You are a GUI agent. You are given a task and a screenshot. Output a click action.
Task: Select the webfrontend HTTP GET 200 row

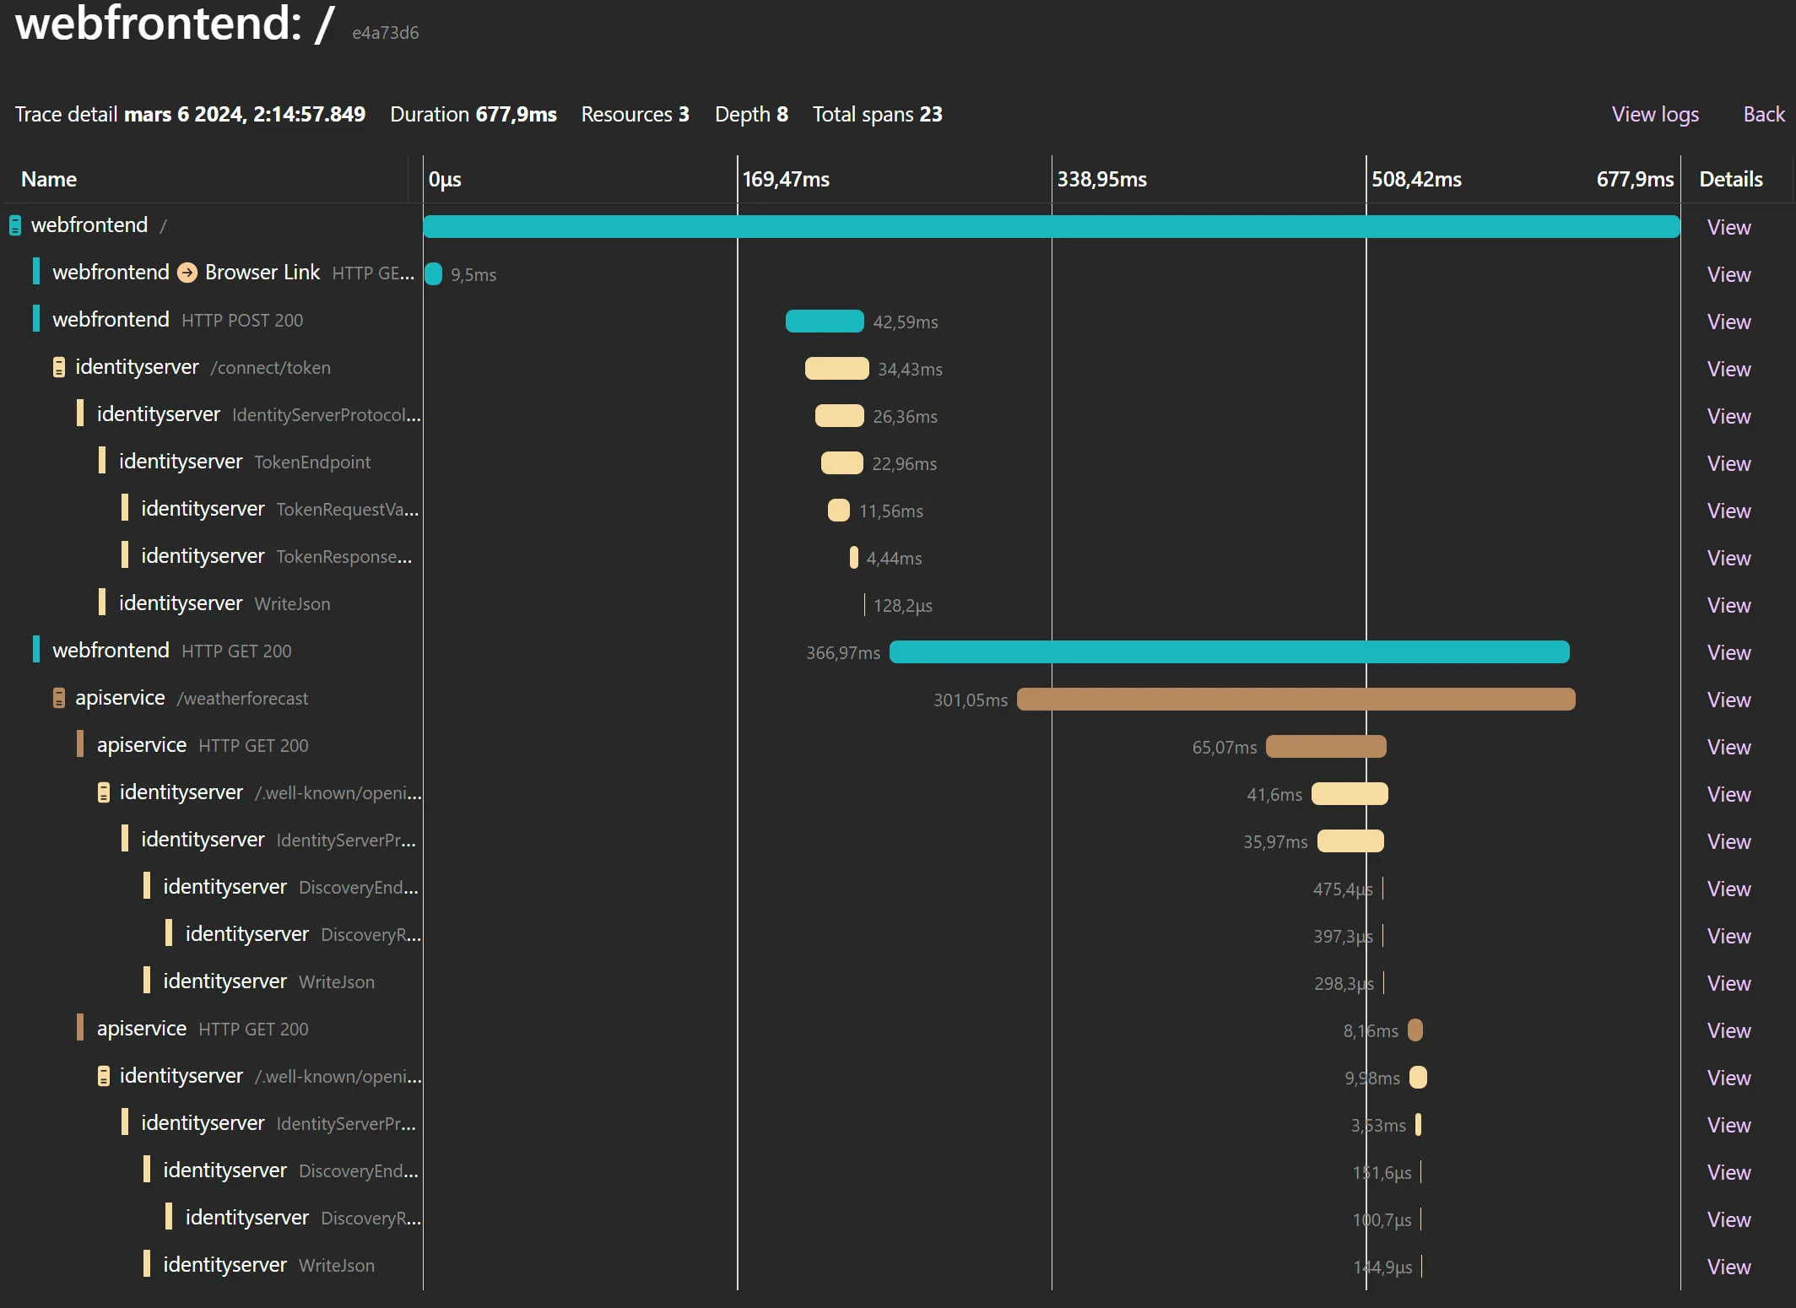tap(169, 650)
